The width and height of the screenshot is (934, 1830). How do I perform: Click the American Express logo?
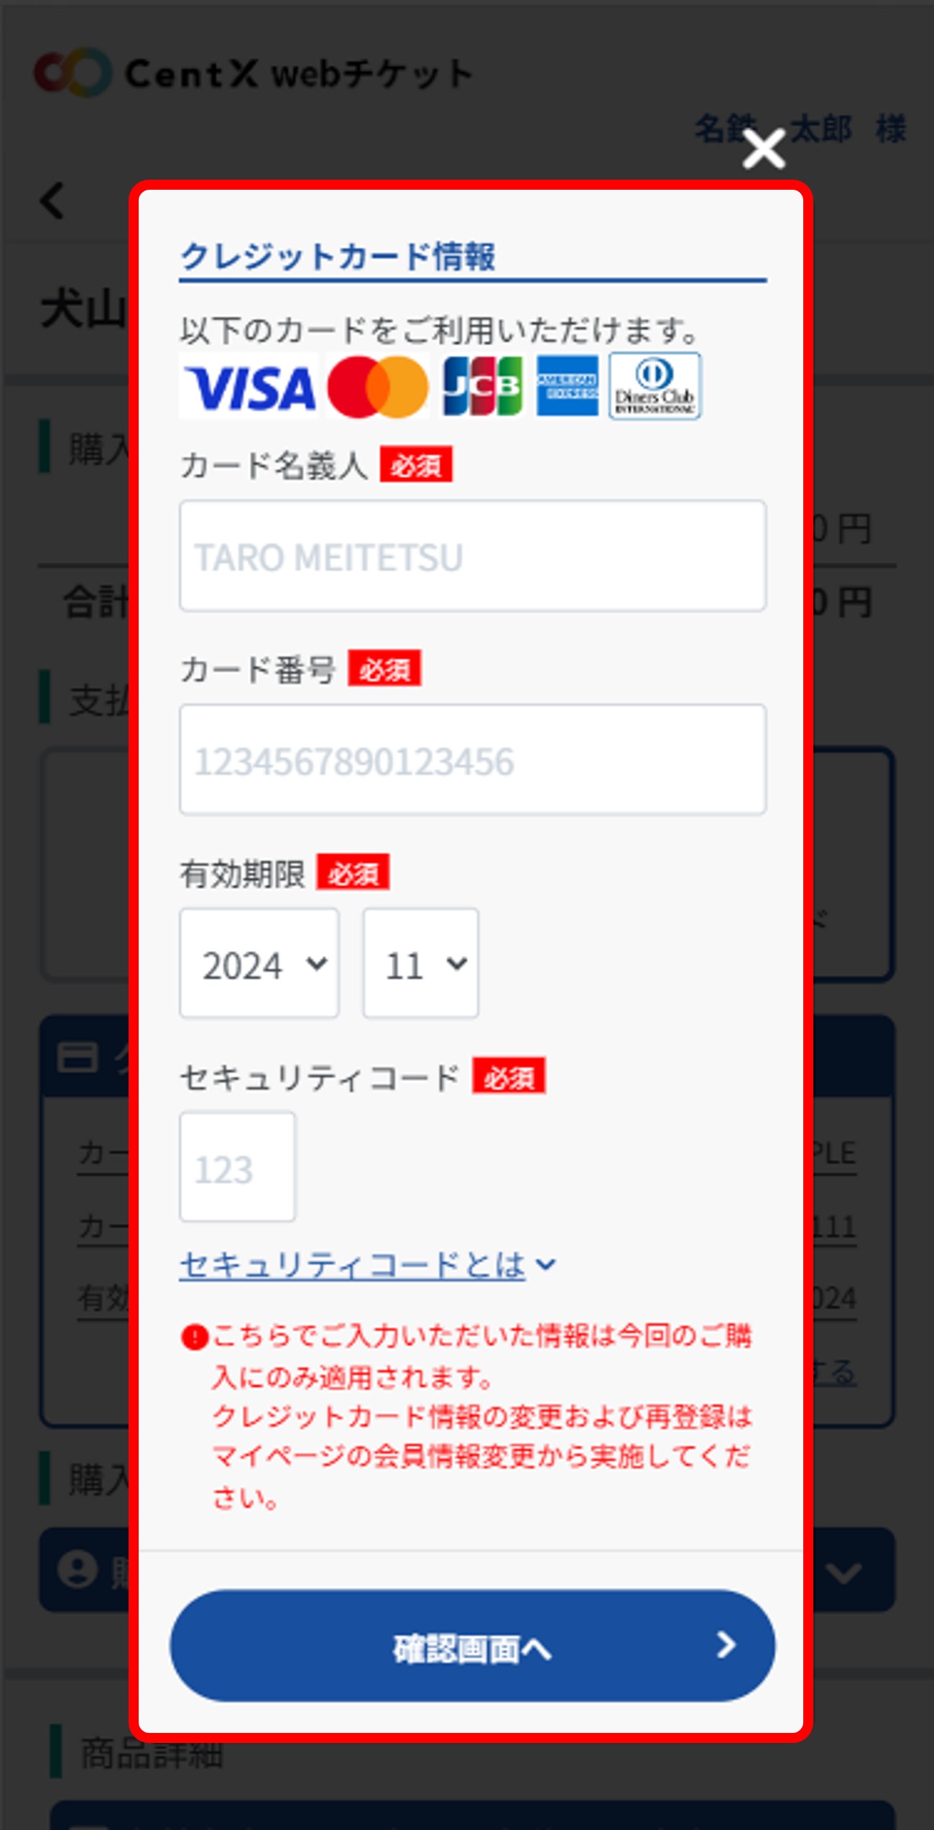coord(567,386)
